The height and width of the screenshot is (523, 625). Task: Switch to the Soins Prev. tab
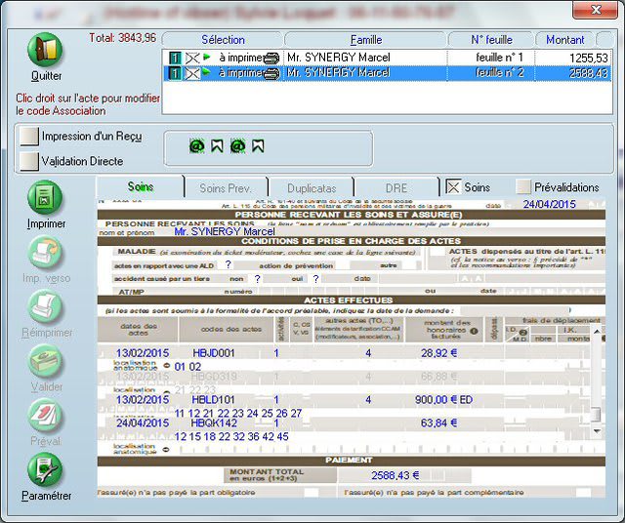point(226,187)
